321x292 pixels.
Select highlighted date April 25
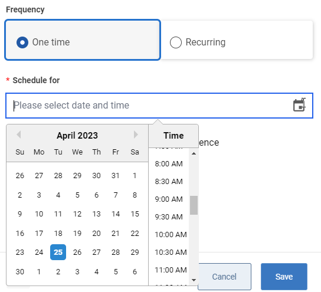pos(58,252)
